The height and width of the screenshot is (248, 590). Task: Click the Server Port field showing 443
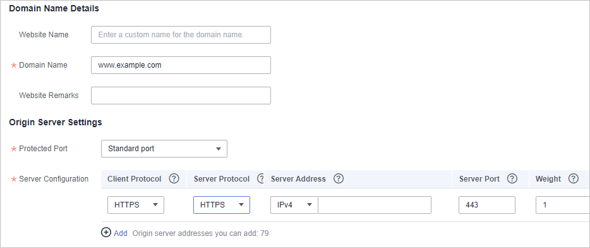487,205
